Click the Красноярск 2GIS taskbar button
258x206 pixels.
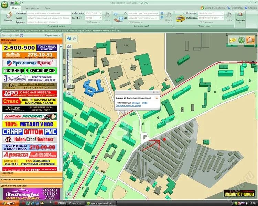[101, 203]
